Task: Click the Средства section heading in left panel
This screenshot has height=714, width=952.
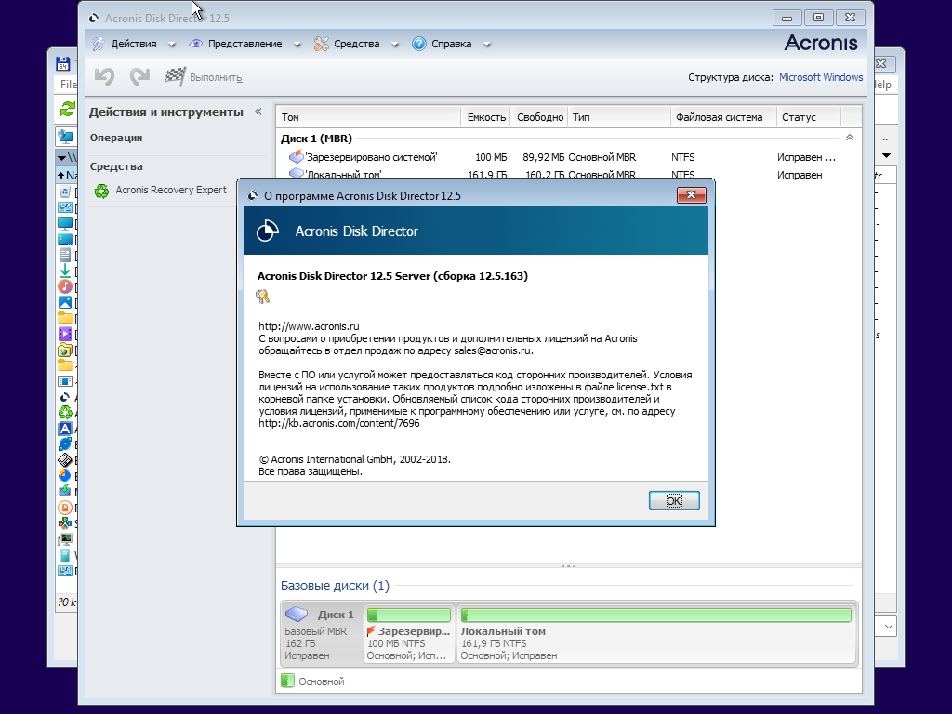Action: click(116, 166)
